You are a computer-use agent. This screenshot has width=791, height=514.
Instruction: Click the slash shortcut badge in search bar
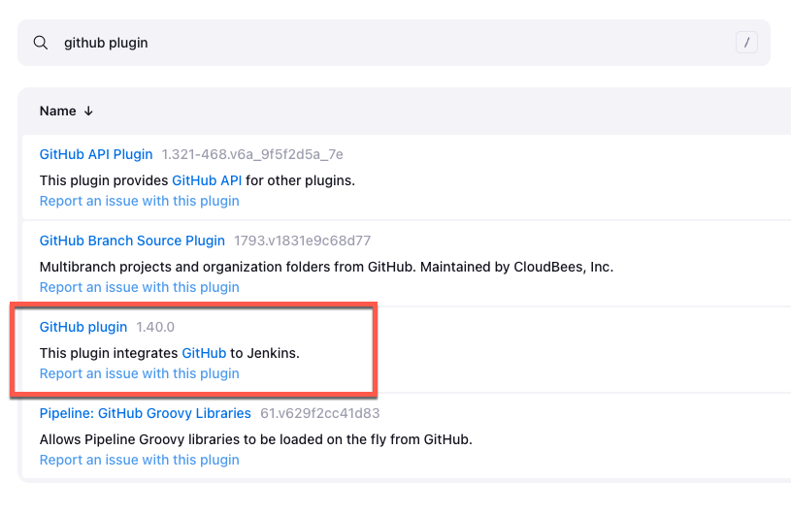coord(745,43)
